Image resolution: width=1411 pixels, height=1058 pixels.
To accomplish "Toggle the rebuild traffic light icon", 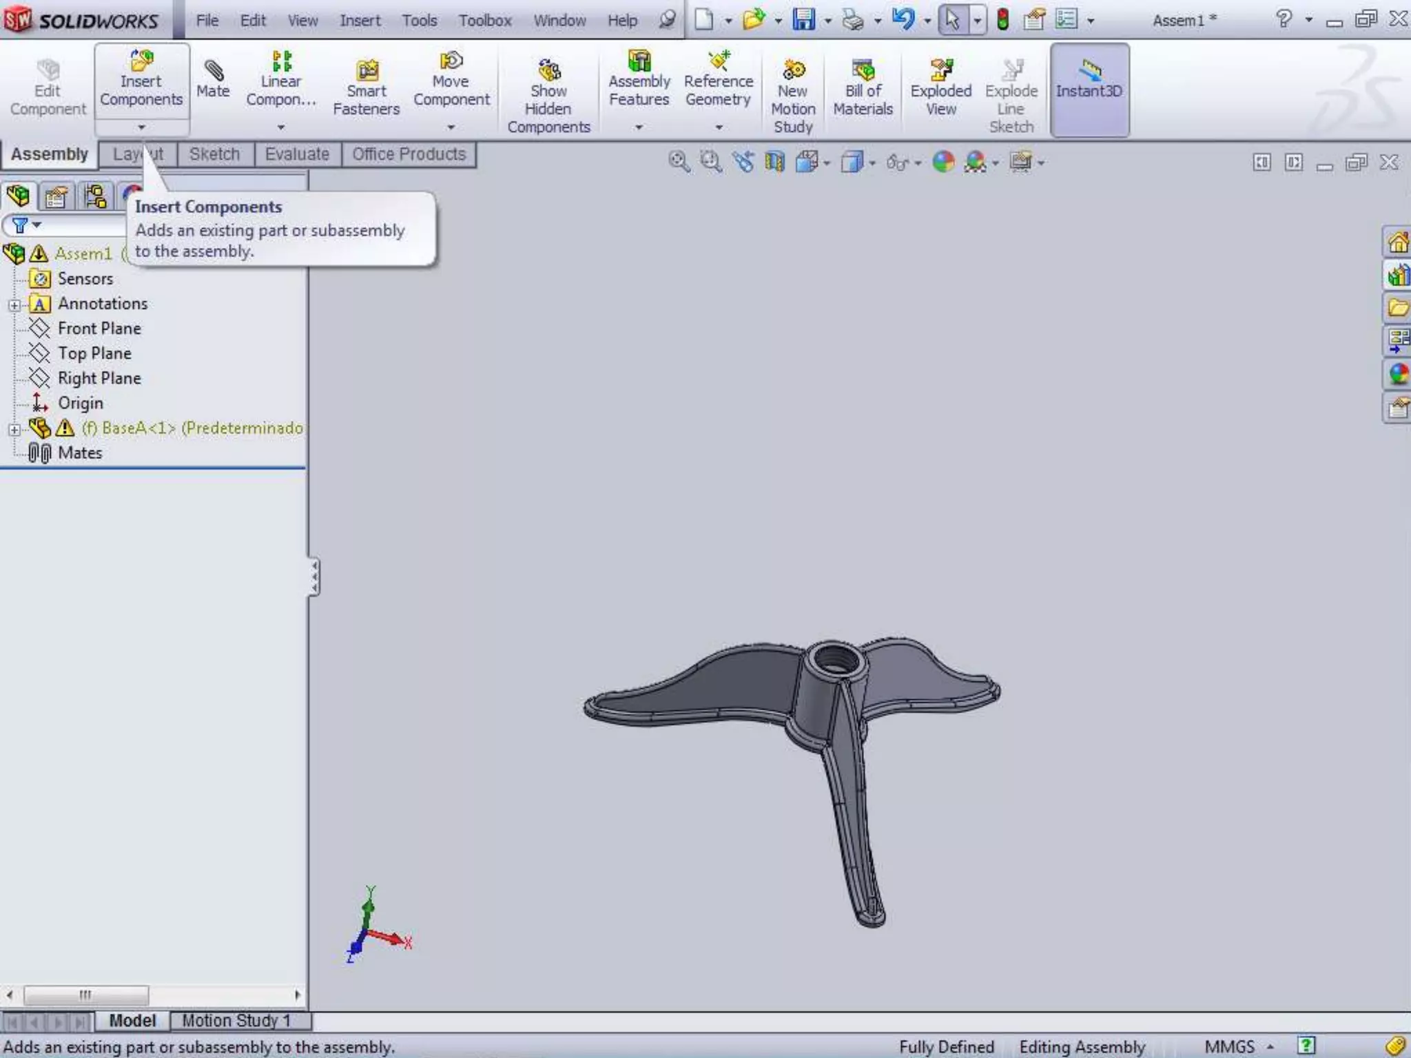I will coord(1002,19).
